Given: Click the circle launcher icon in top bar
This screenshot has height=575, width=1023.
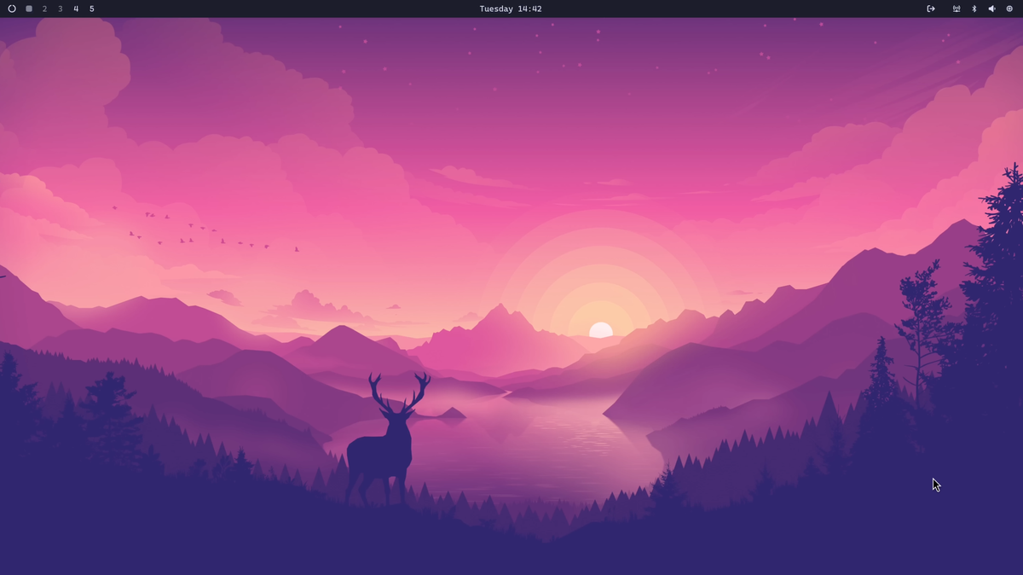Looking at the screenshot, I should [x=12, y=9].
